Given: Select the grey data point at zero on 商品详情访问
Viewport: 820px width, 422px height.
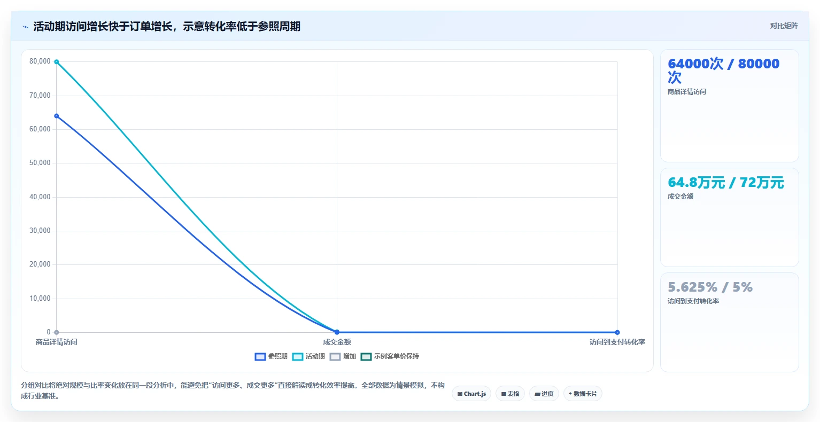Looking at the screenshot, I should [x=57, y=332].
